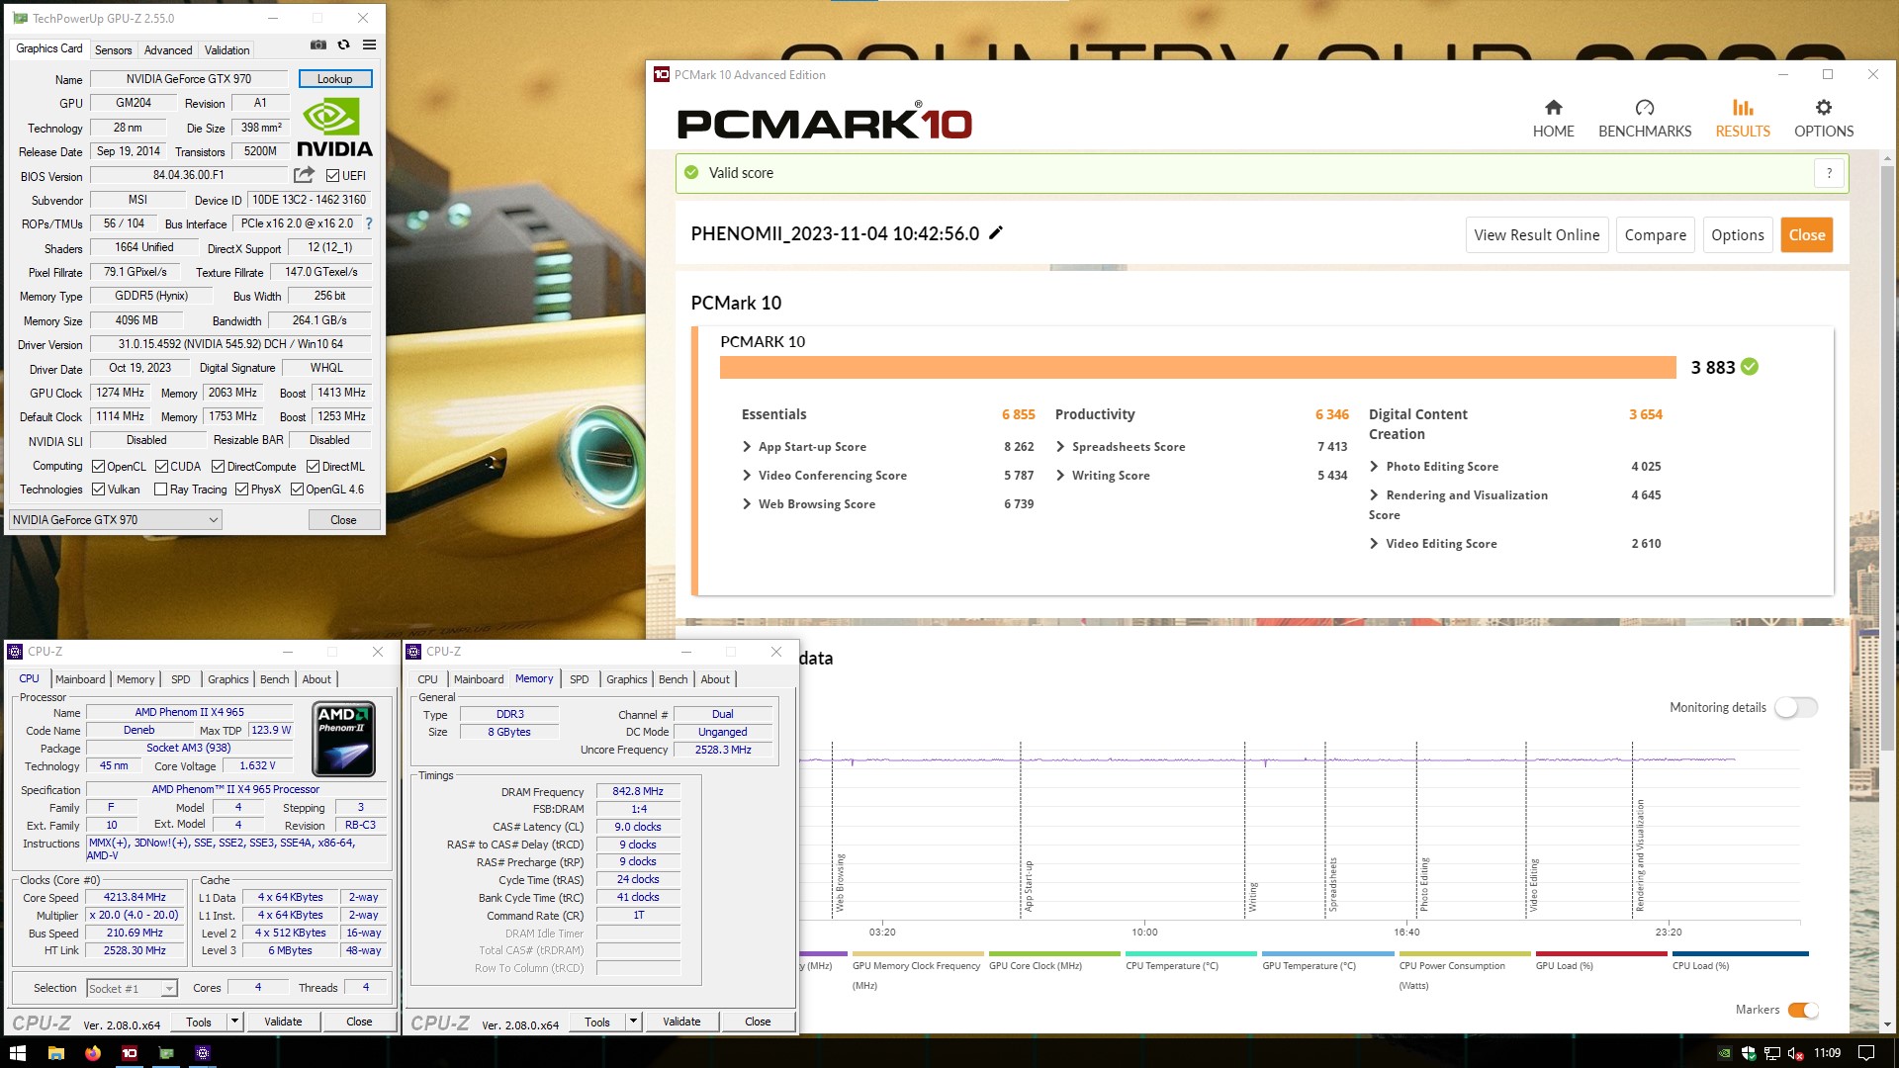The image size is (1899, 1068).
Task: Click the Web Browsing marker on chart
Action: point(840,883)
